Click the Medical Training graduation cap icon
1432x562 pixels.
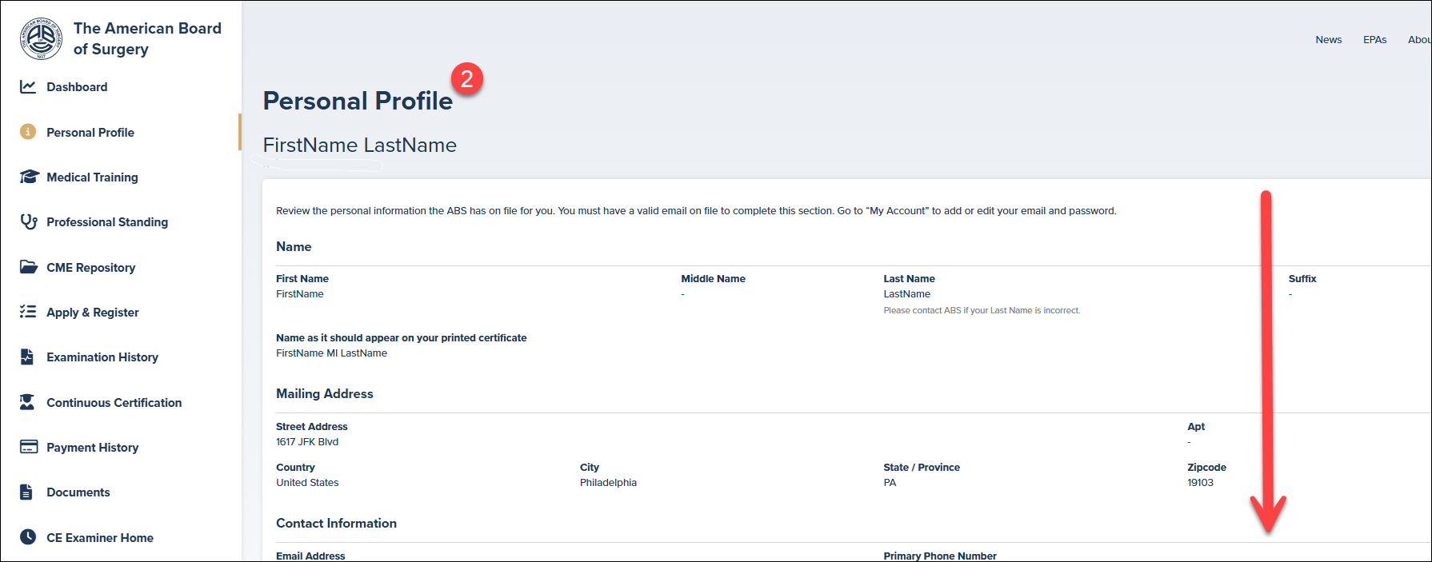(x=29, y=177)
